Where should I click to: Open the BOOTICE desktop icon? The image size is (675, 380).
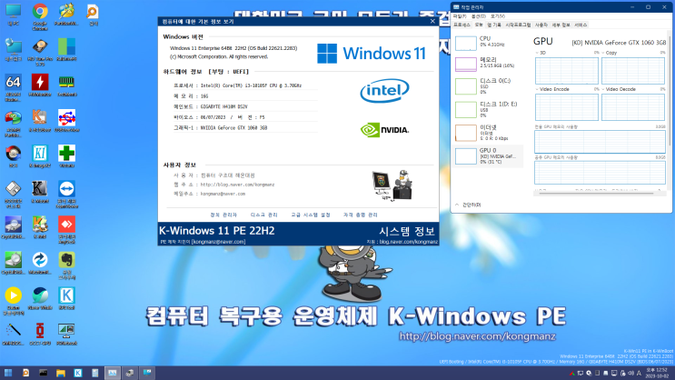(13, 195)
